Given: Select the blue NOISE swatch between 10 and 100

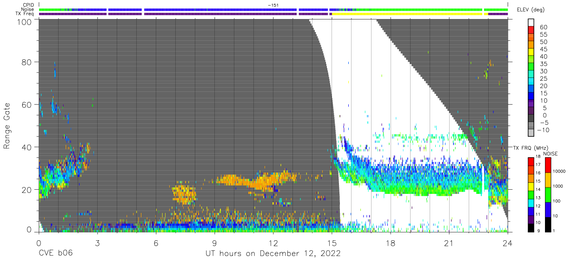Looking at the screenshot, I should (548, 209).
